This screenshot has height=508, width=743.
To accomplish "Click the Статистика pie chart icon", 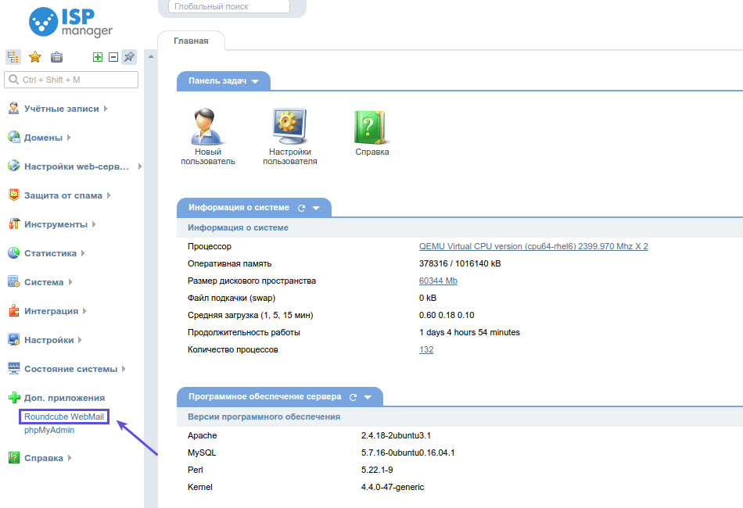I will pyautogui.click(x=14, y=252).
